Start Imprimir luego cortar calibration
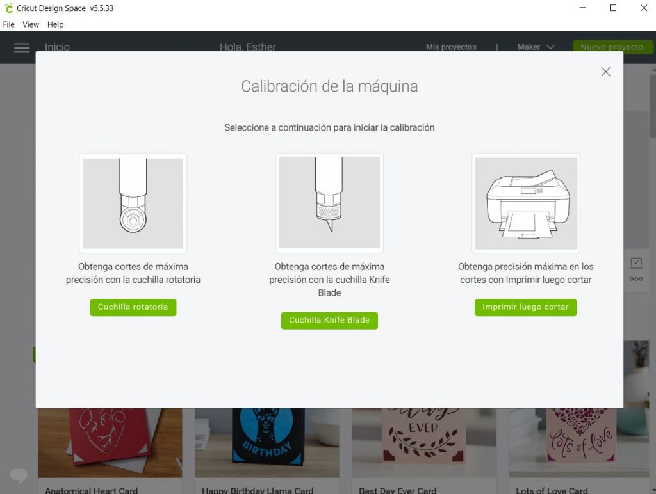The height and width of the screenshot is (494, 656). [x=525, y=307]
